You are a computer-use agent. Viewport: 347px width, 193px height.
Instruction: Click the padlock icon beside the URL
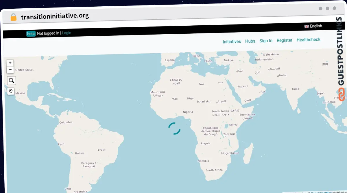[x=13, y=17]
